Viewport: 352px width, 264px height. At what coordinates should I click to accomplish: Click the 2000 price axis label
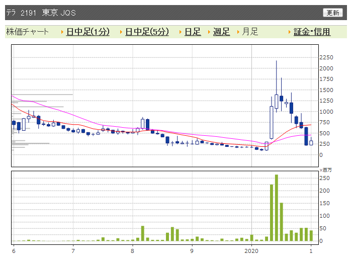(x=326, y=68)
